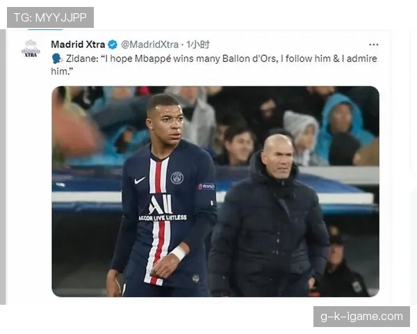Open the Madrid Xtra profile avatar
This screenshot has height=334, width=417.
tap(31, 49)
